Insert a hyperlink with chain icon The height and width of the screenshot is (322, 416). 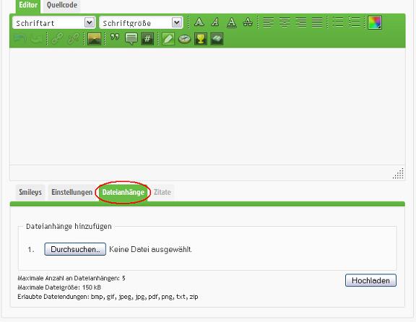(57, 39)
